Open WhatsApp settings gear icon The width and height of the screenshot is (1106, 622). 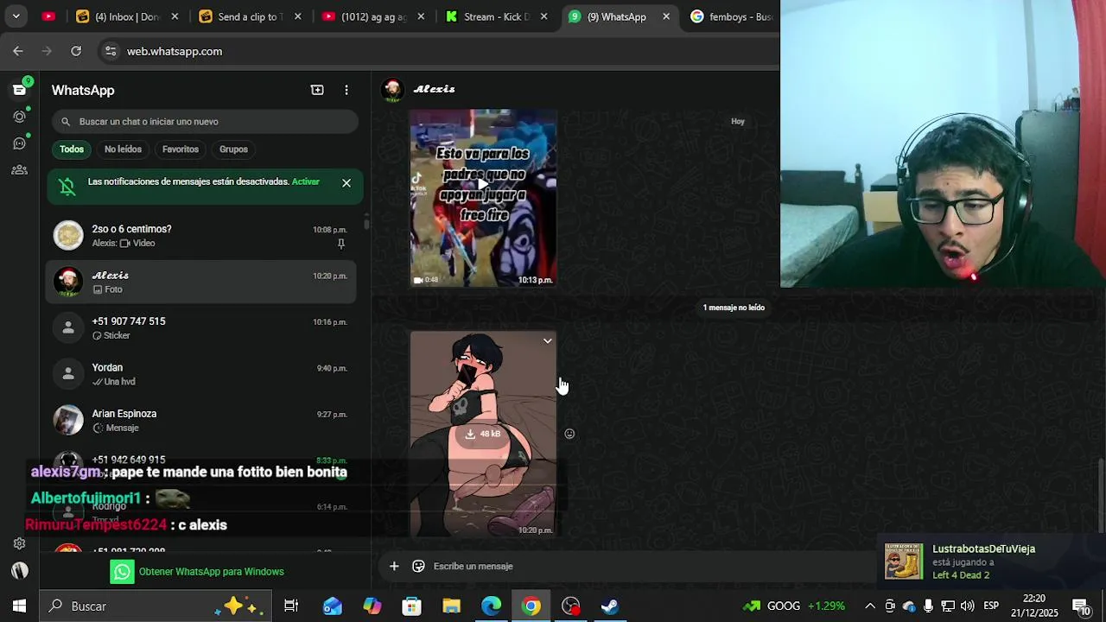pos(19,543)
